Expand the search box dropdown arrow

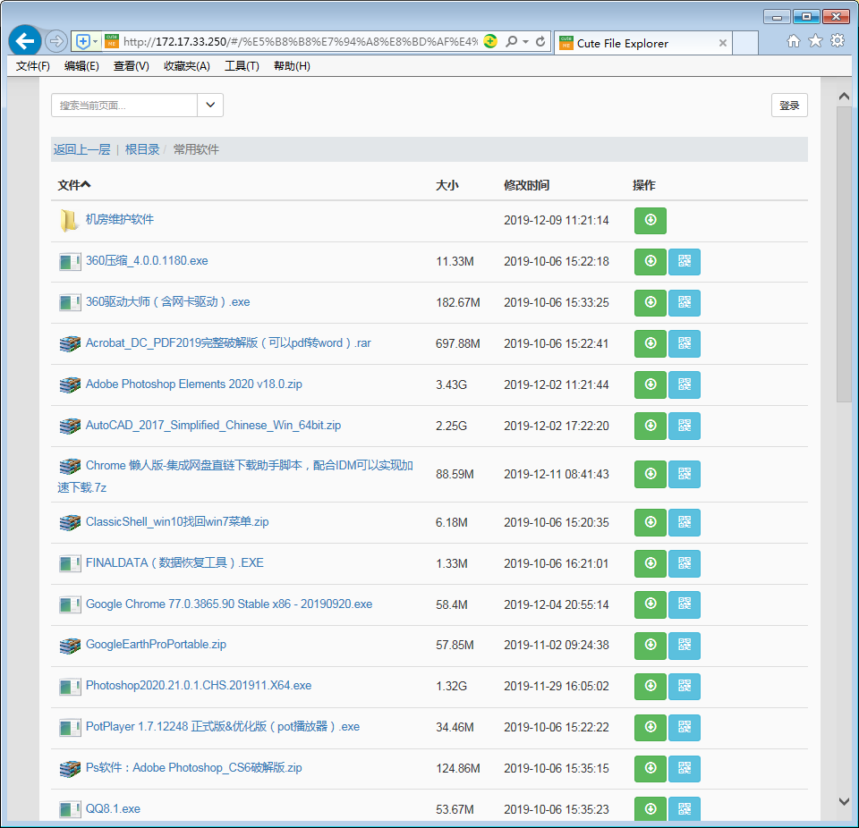click(x=209, y=106)
